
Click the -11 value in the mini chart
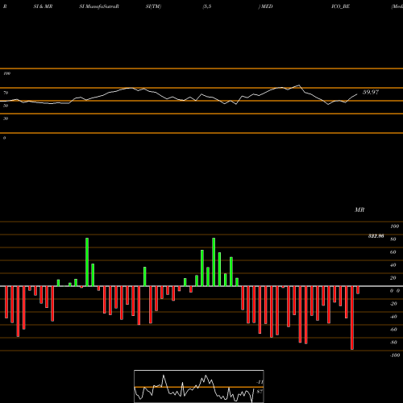tap(260, 382)
